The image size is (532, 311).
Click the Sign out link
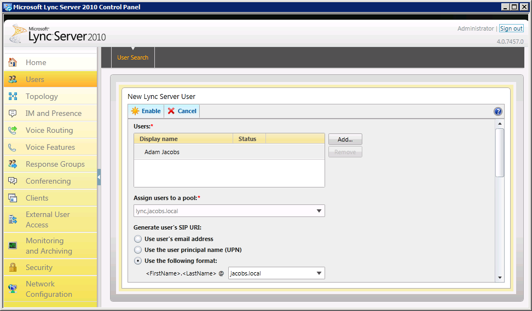(511, 28)
